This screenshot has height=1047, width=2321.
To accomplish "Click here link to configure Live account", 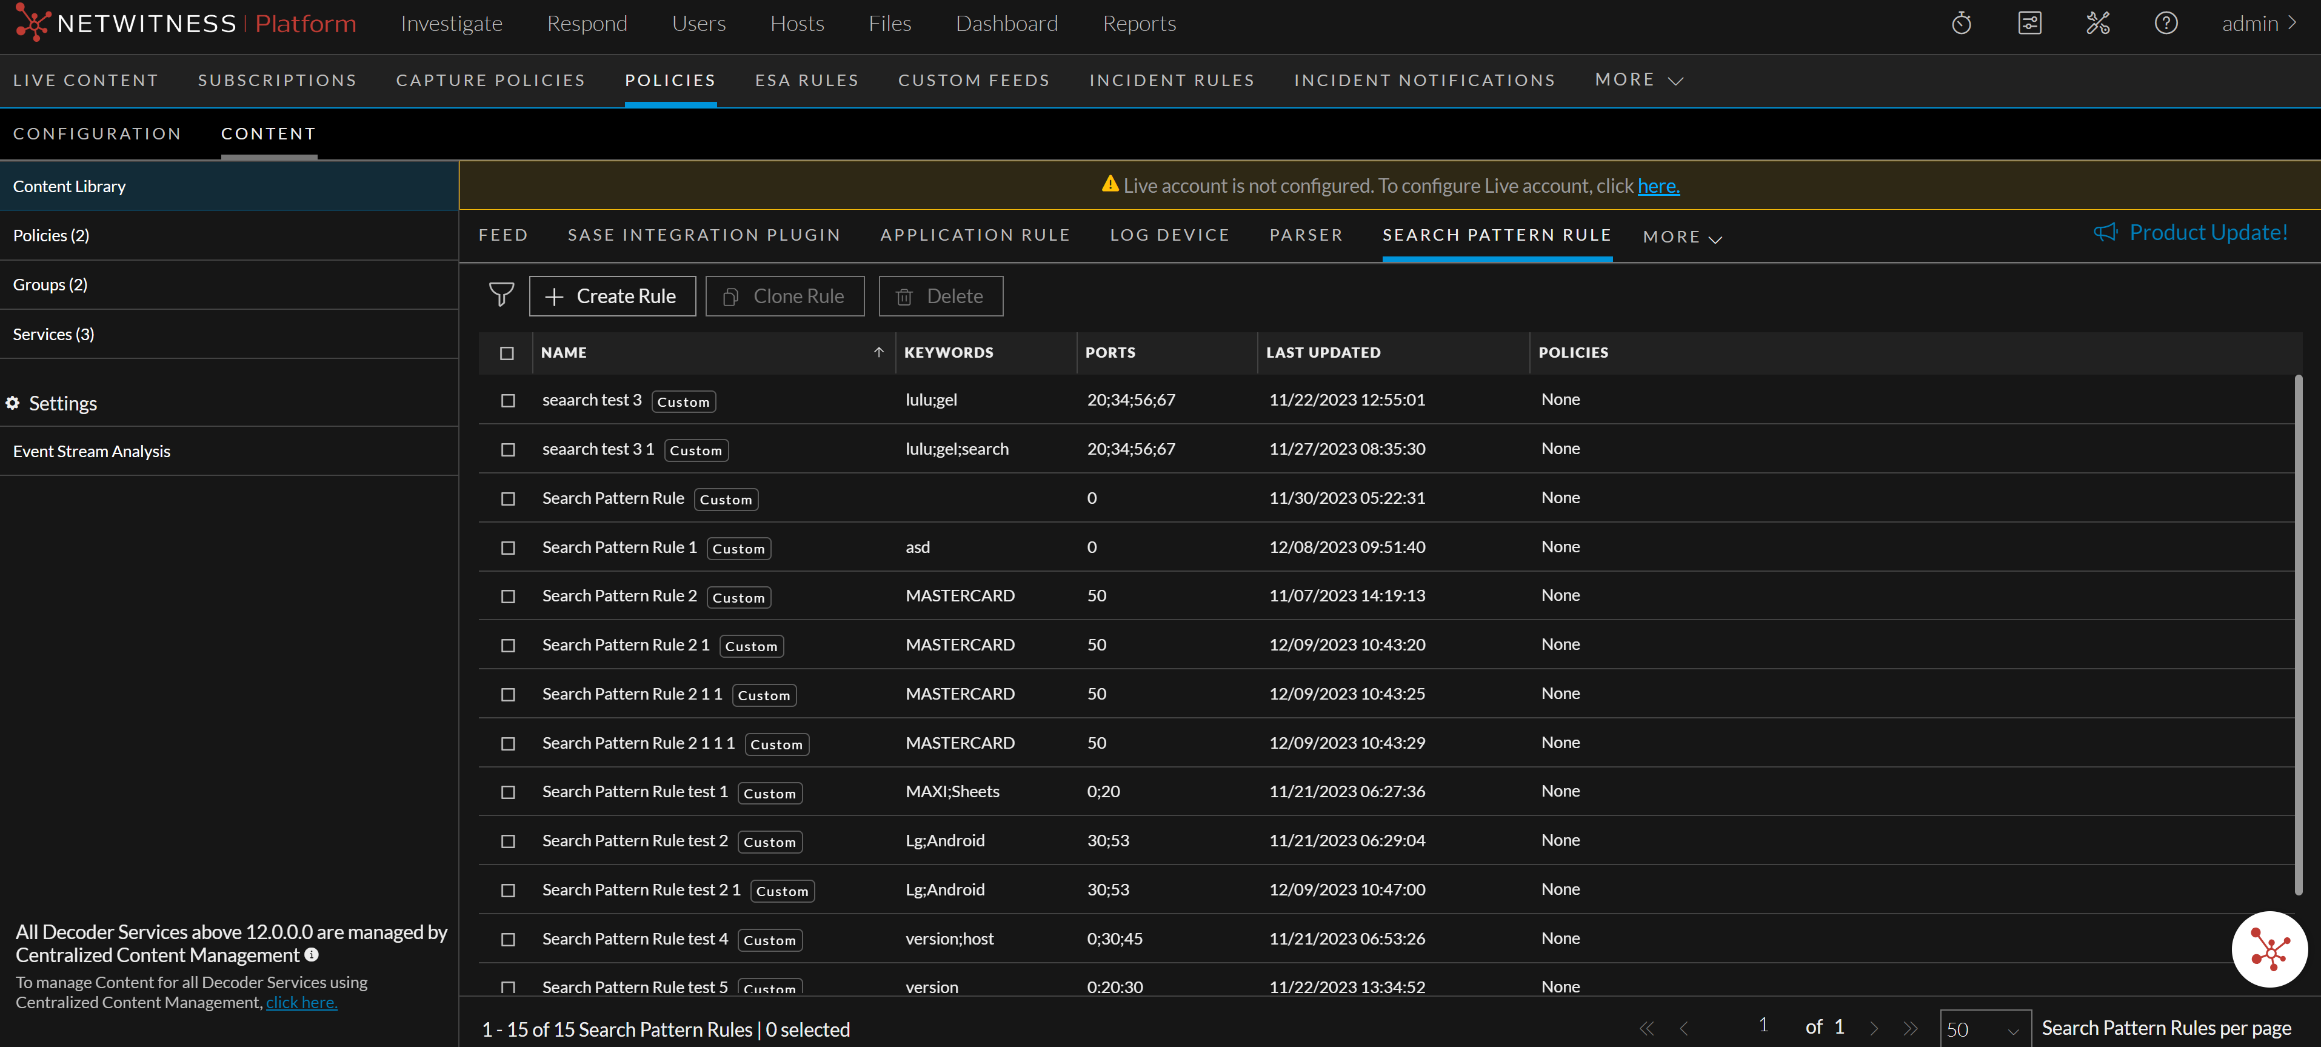I will point(1658,186).
